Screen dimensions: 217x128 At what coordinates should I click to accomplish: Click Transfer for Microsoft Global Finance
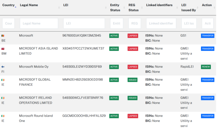[208, 80]
